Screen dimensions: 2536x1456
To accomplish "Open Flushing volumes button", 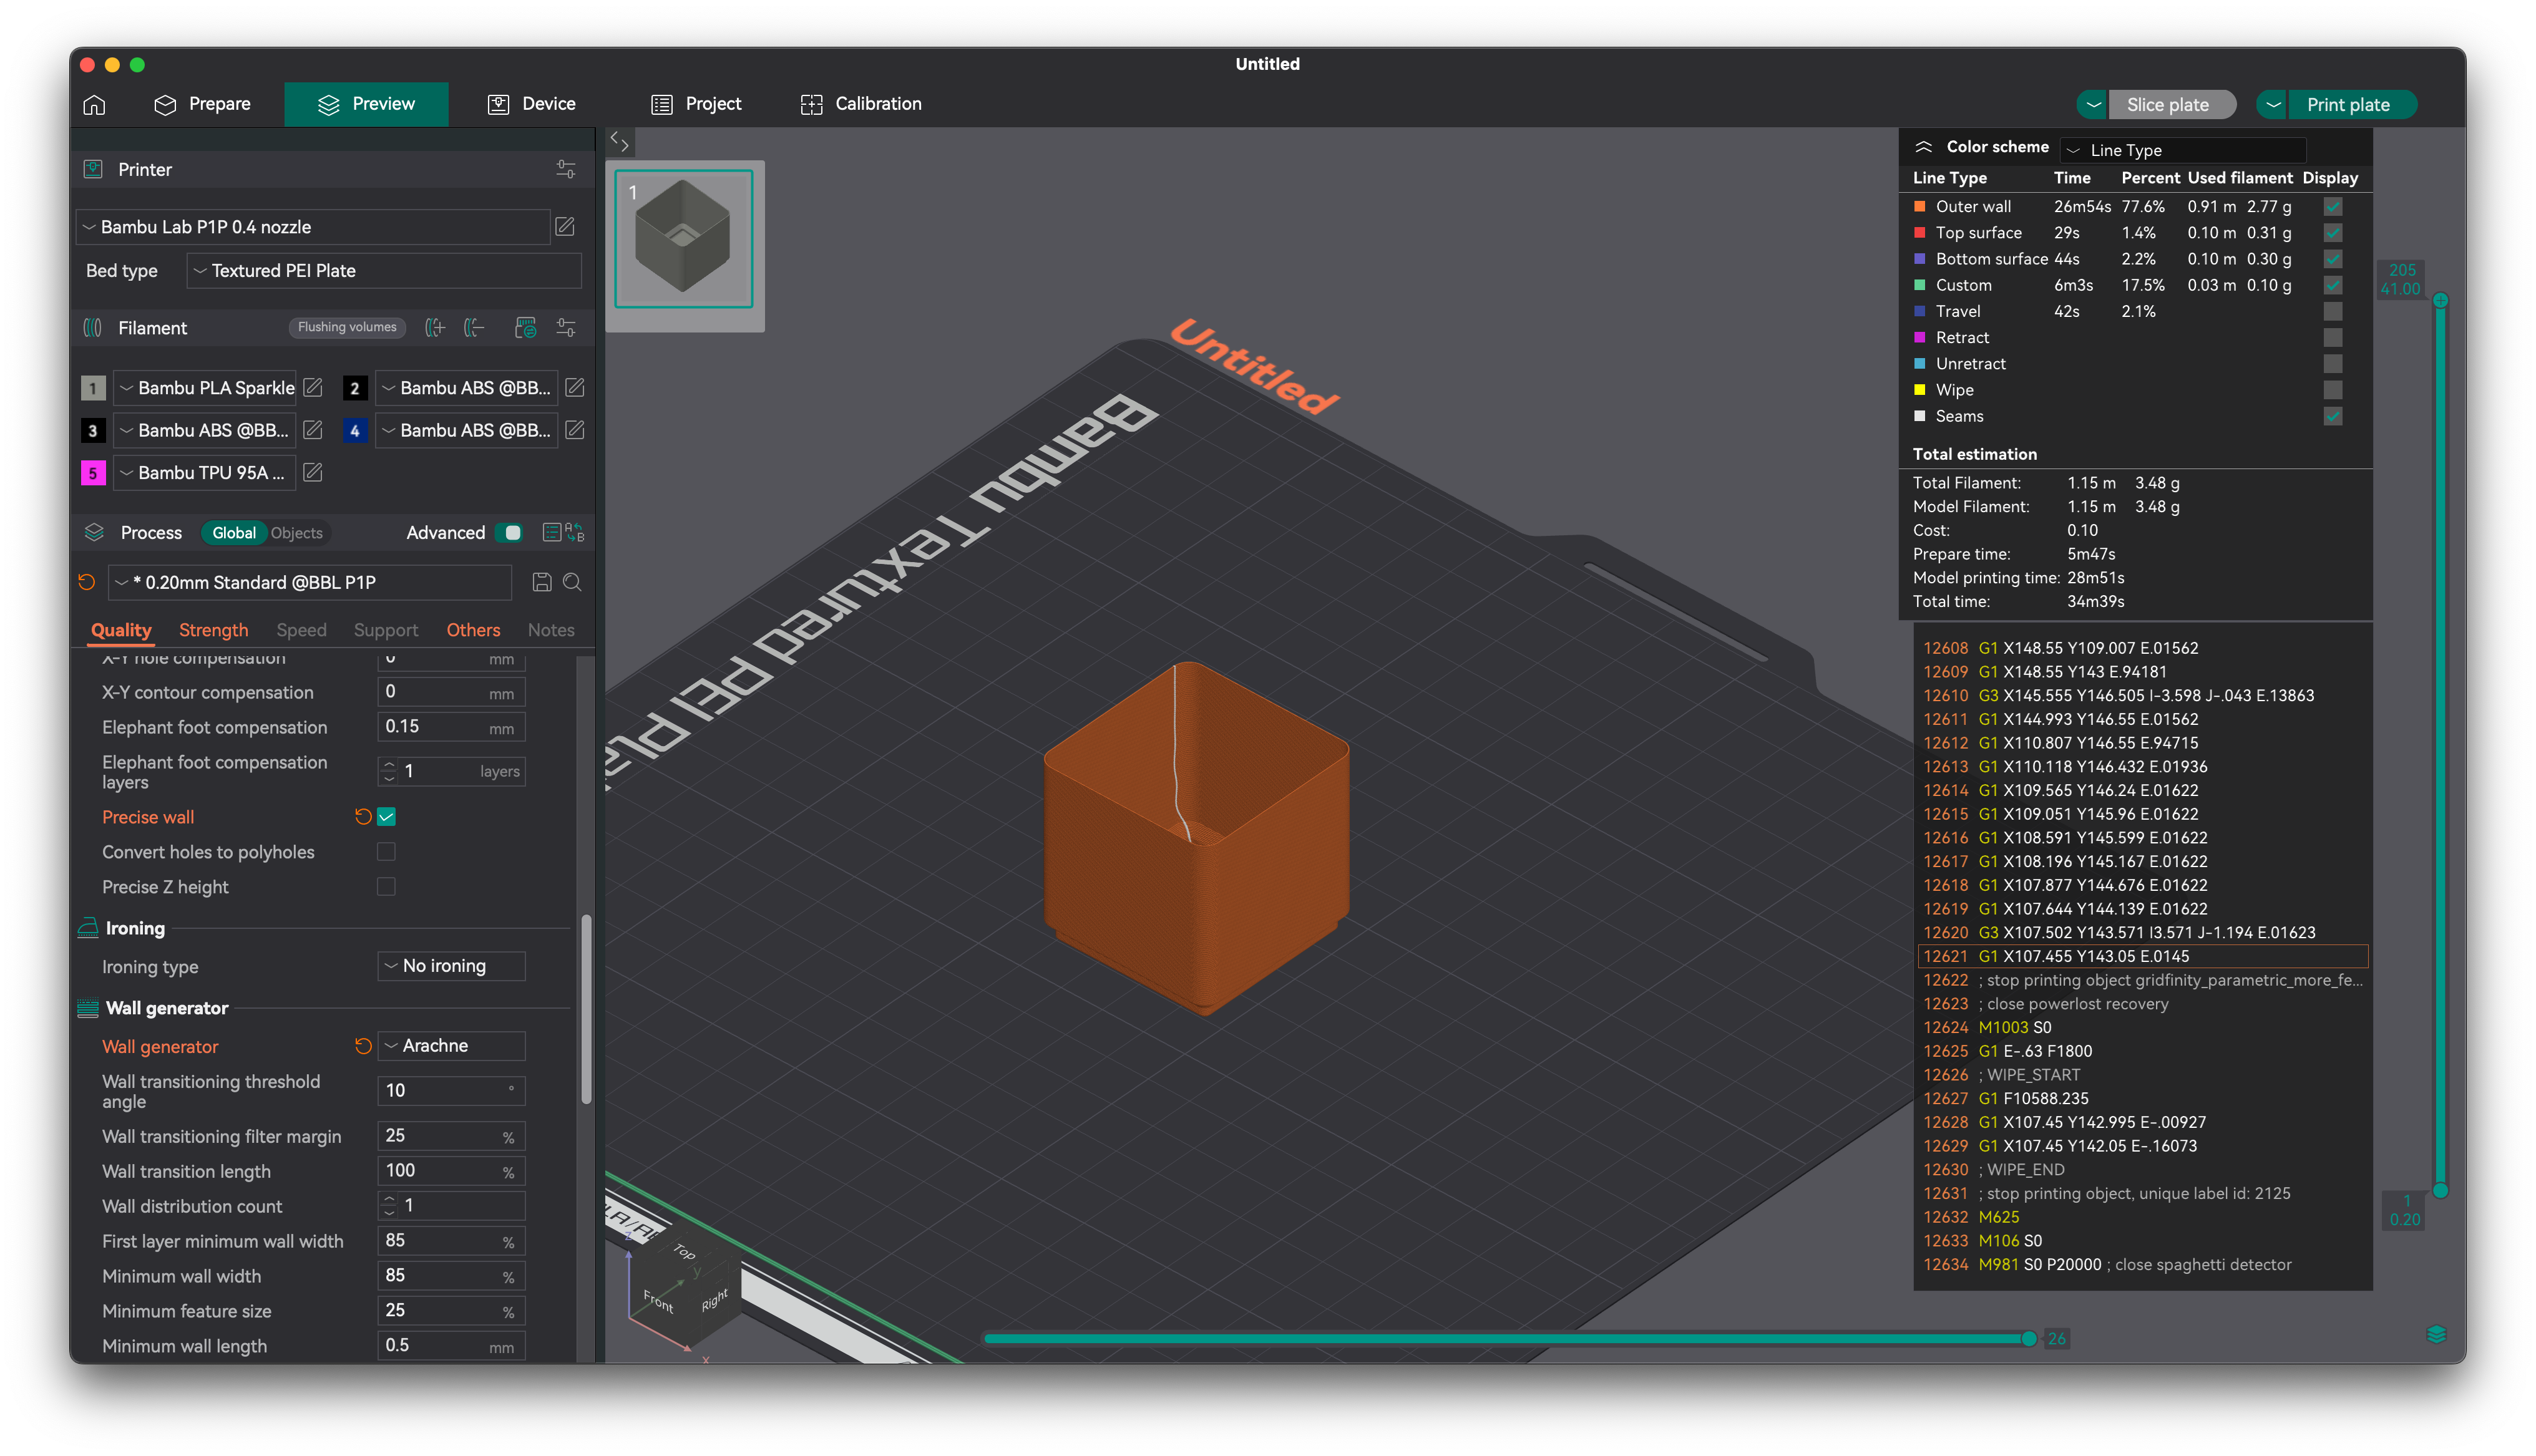I will click(x=347, y=327).
